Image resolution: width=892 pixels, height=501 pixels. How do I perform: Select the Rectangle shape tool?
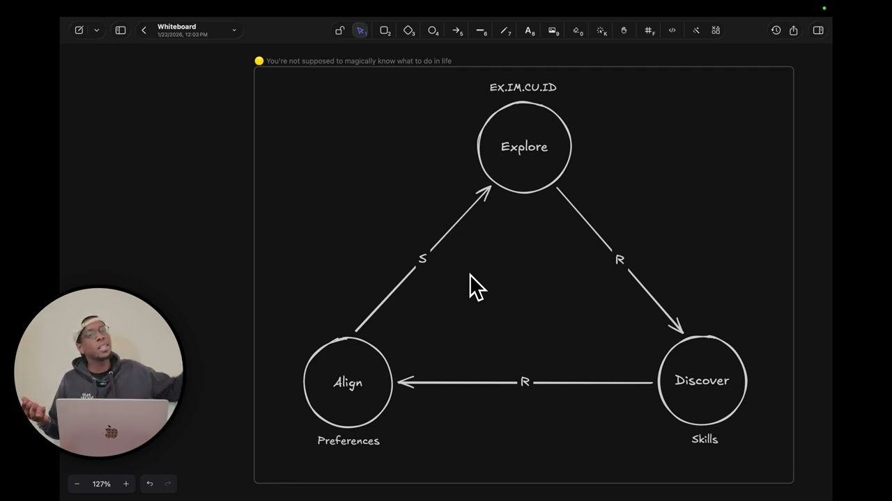click(x=384, y=31)
